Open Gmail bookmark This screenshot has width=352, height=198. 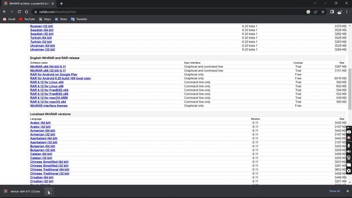click(9, 19)
